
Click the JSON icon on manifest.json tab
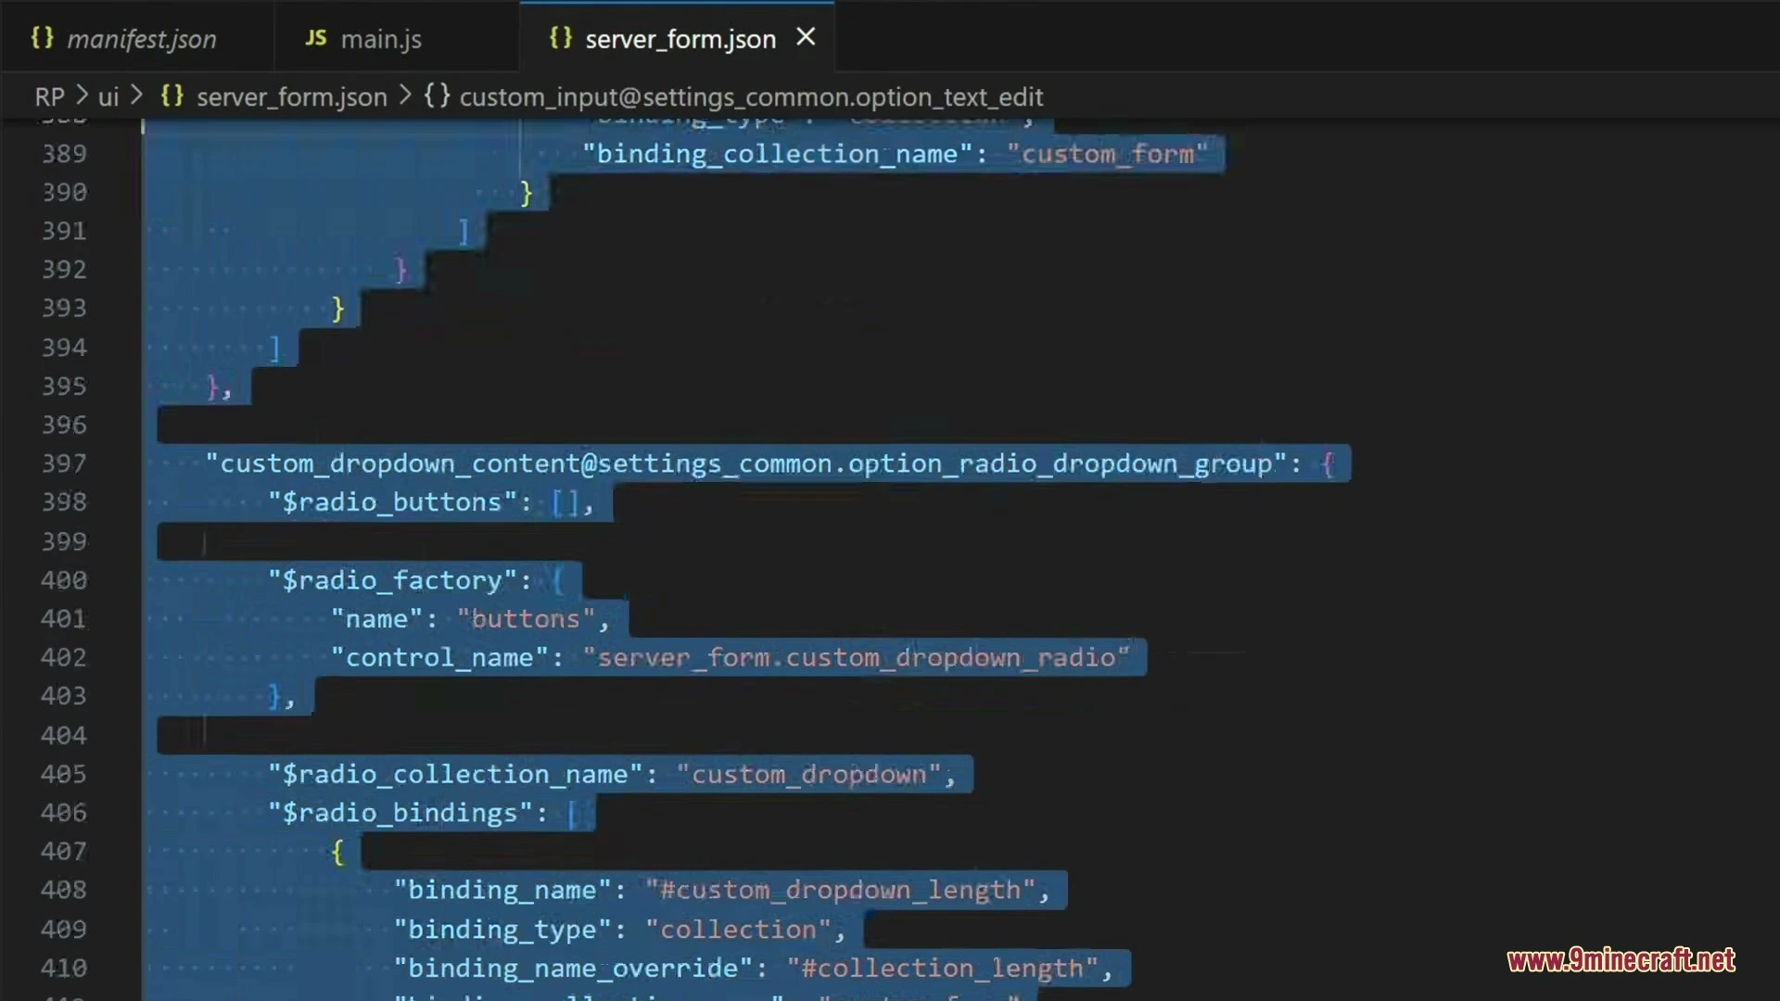pos(42,38)
